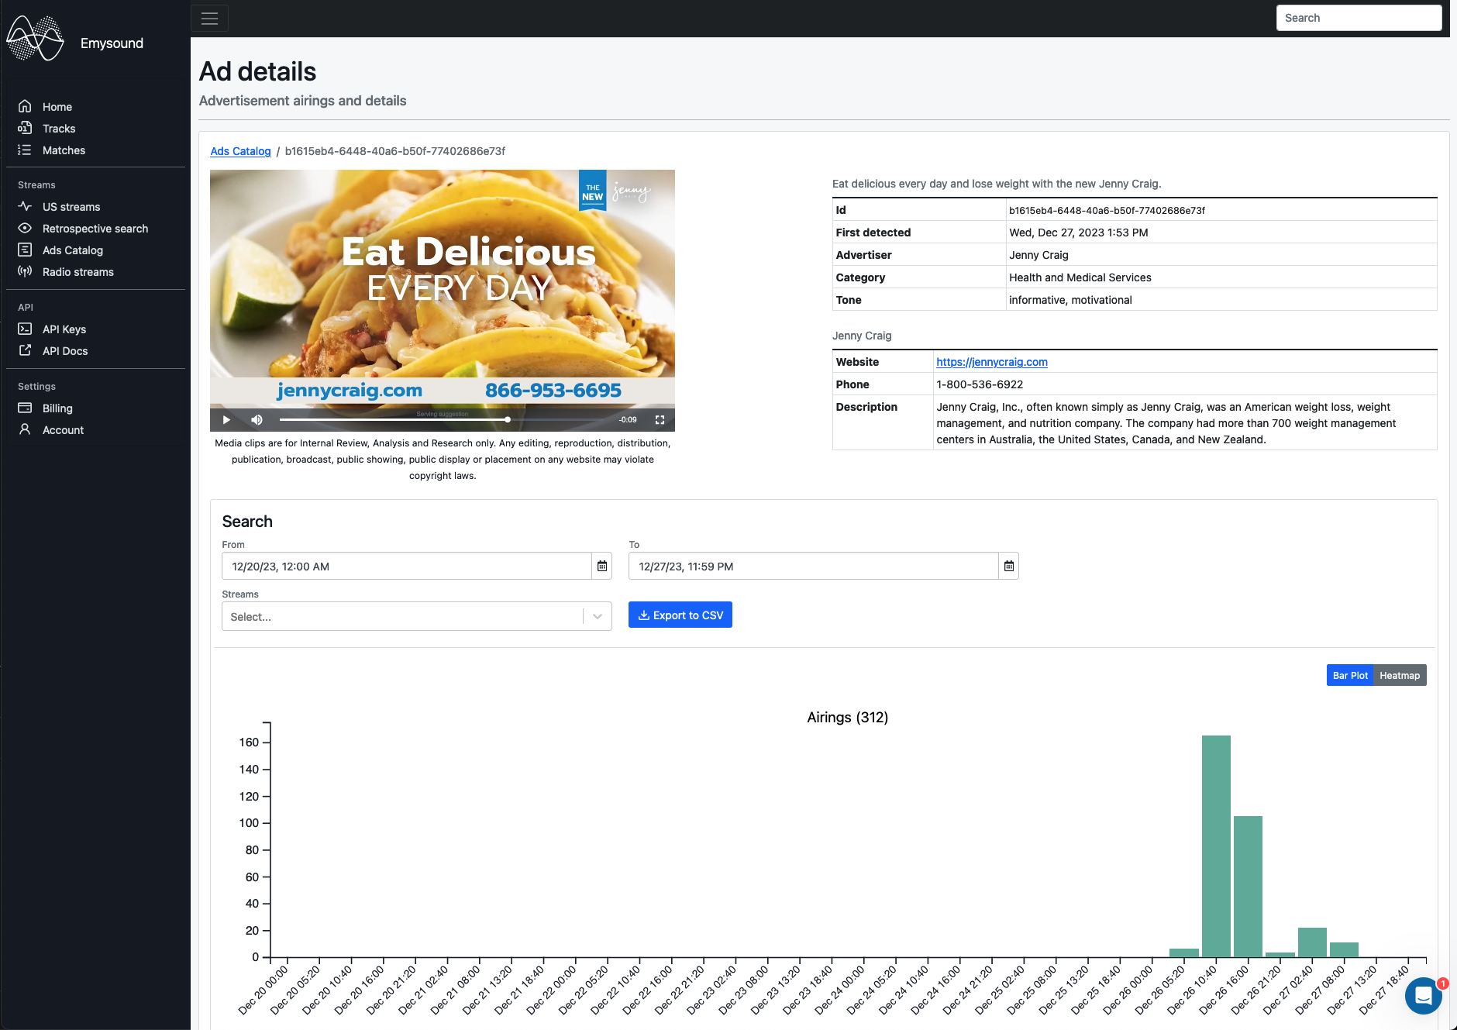
Task: Open Home from the sidebar
Action: click(x=57, y=107)
